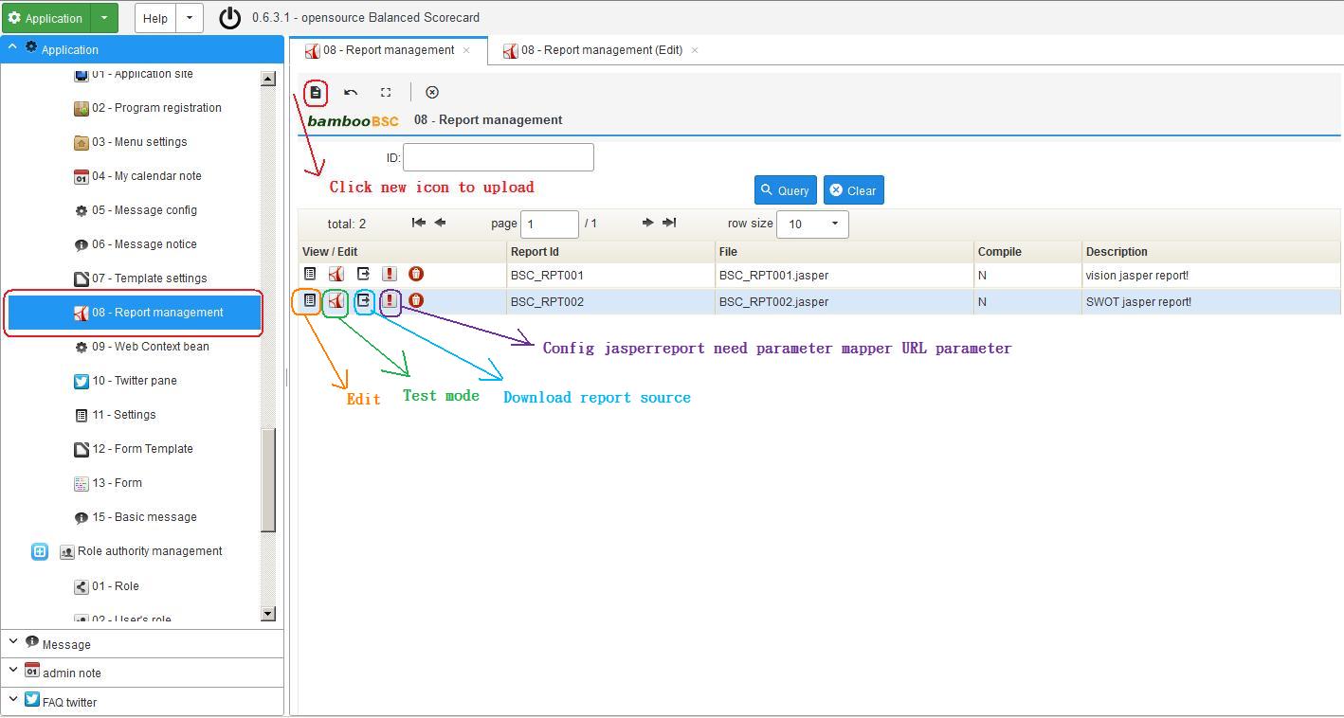Open edit icon for BSC_RPT002 row

point(310,300)
